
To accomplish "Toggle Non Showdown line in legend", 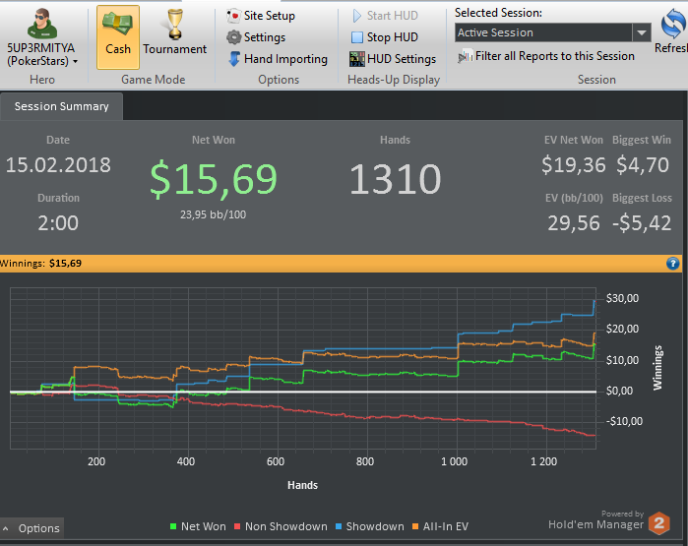I will pyautogui.click(x=281, y=526).
